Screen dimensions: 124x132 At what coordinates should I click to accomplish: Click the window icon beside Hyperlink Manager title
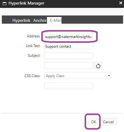coord(5,4)
